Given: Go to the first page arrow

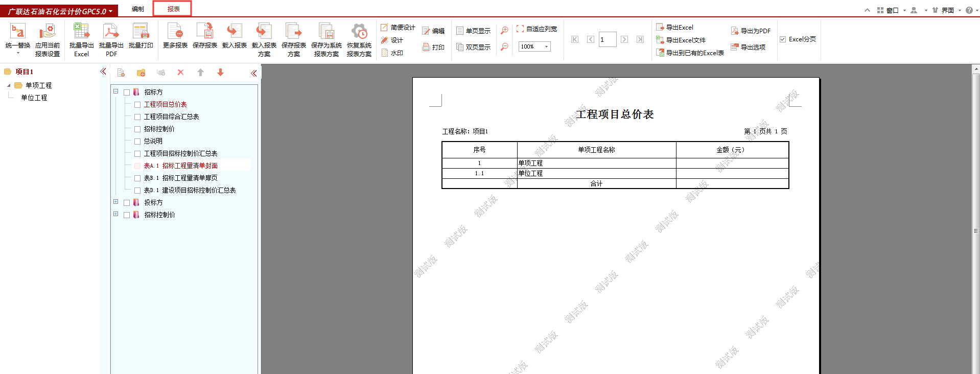Looking at the screenshot, I should point(575,39).
